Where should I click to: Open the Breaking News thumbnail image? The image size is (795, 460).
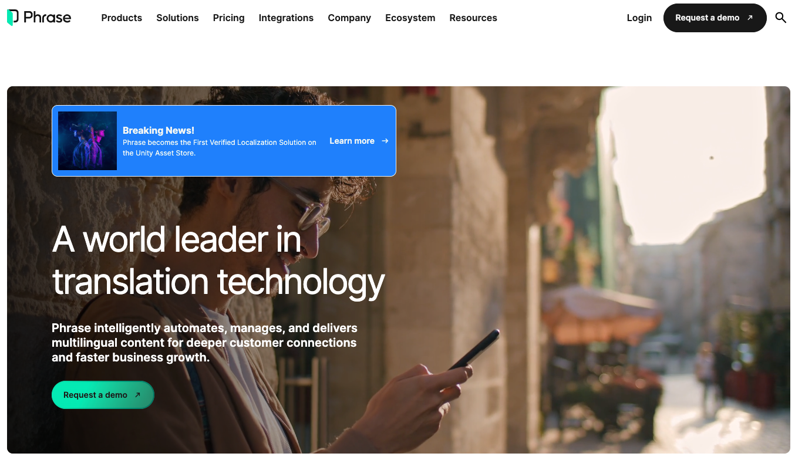pos(87,141)
